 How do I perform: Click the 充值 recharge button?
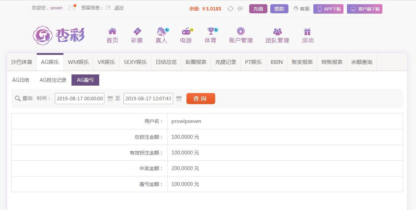click(x=258, y=9)
